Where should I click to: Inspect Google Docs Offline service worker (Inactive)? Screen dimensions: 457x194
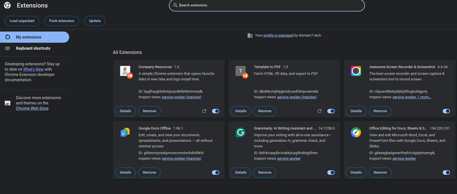click(181, 159)
